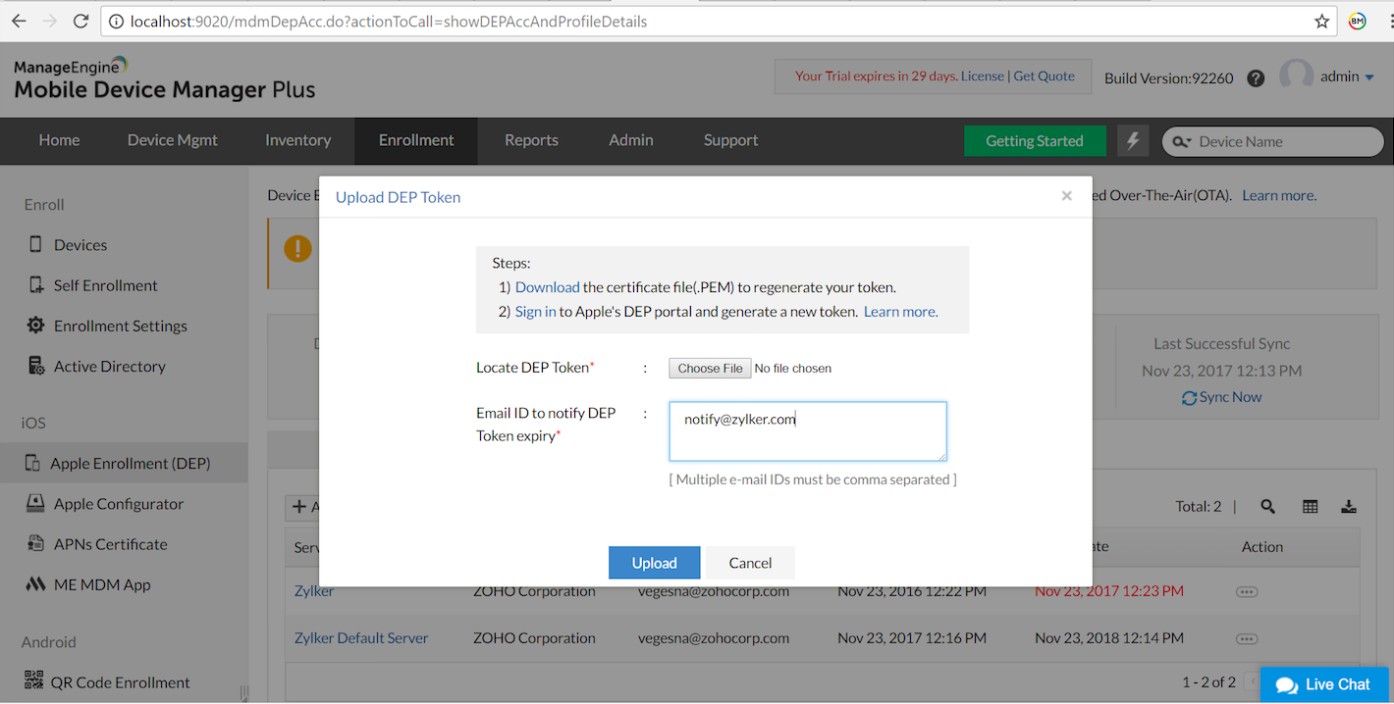This screenshot has height=704, width=1394.
Task: Go to the Reports tab
Action: pyautogui.click(x=531, y=140)
